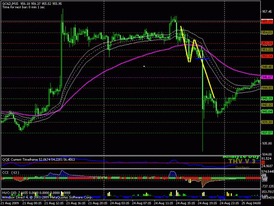Click the 24 Aug 15:15 time axis label
Viewport: 274px width, 206px height.
[x=185, y=203]
